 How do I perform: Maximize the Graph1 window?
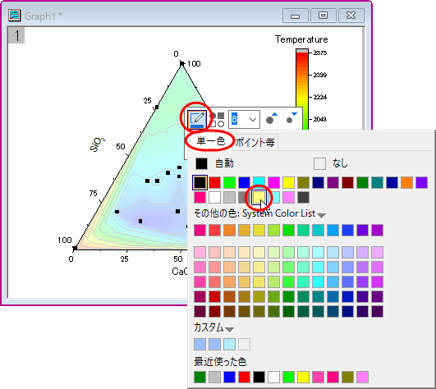323,16
